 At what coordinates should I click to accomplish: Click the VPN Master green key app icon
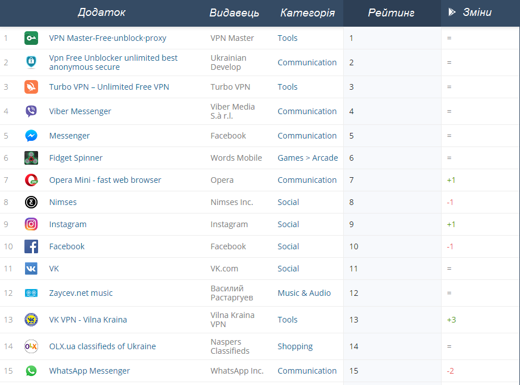[31, 38]
